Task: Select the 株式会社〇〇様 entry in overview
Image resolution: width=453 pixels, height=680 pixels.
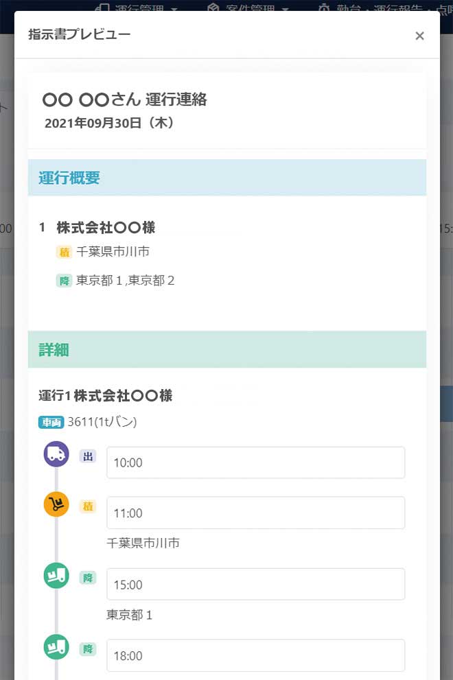Action: point(106,227)
